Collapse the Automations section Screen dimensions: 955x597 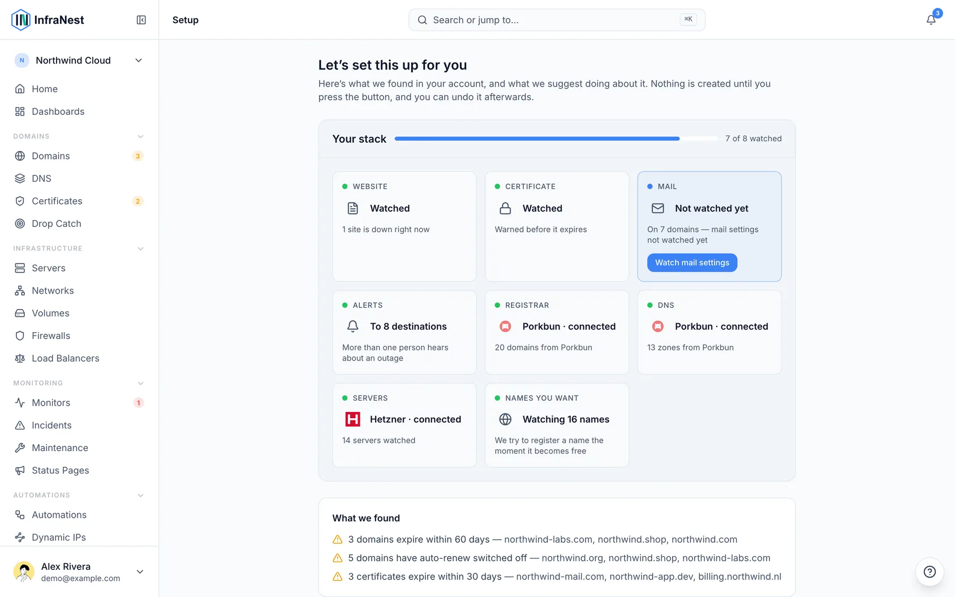[x=140, y=495]
